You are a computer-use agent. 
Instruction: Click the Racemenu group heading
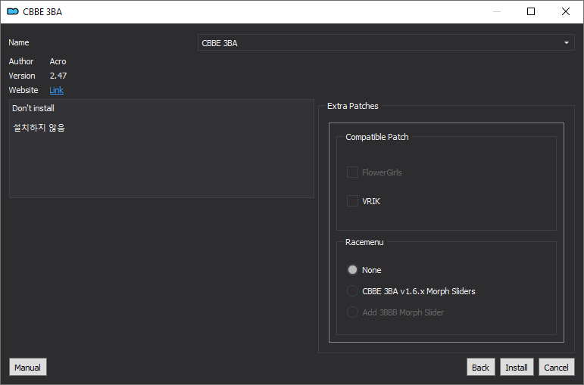(364, 242)
